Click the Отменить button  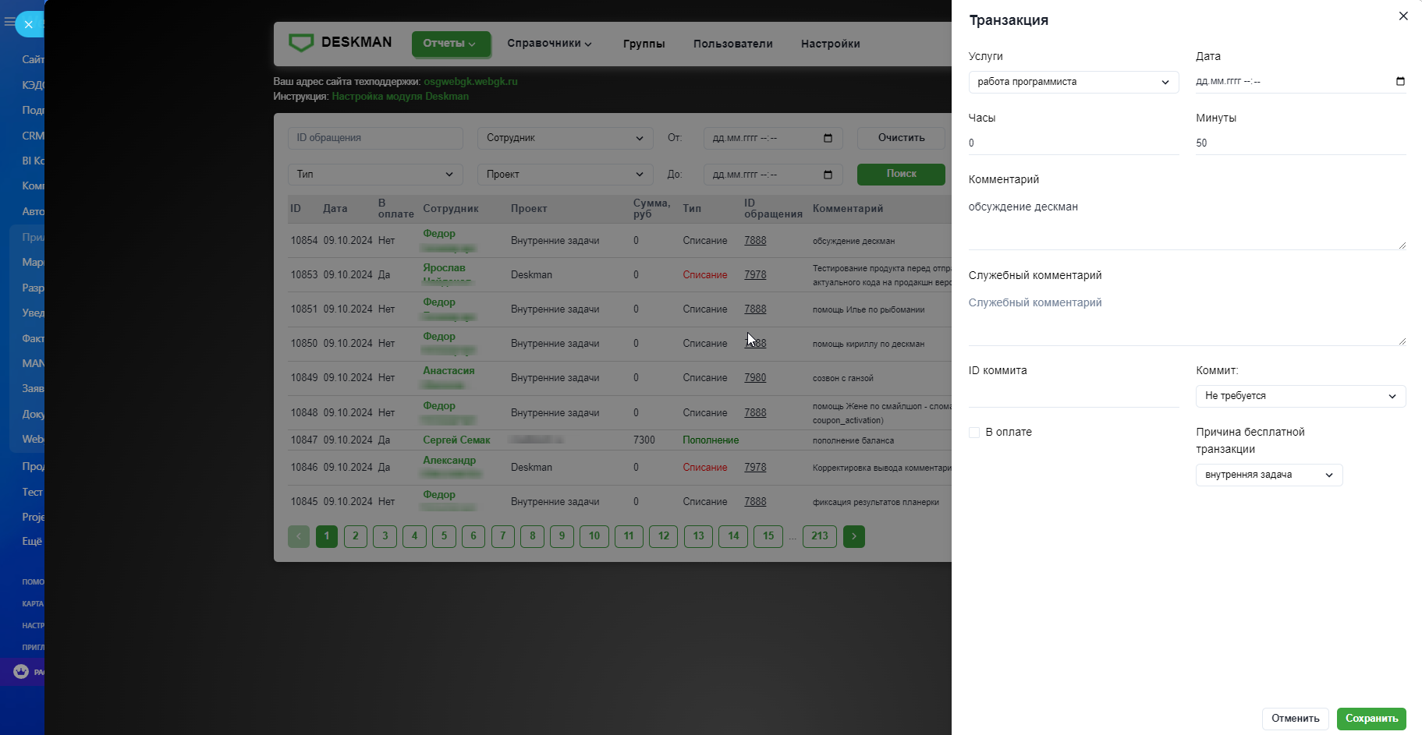click(1296, 719)
